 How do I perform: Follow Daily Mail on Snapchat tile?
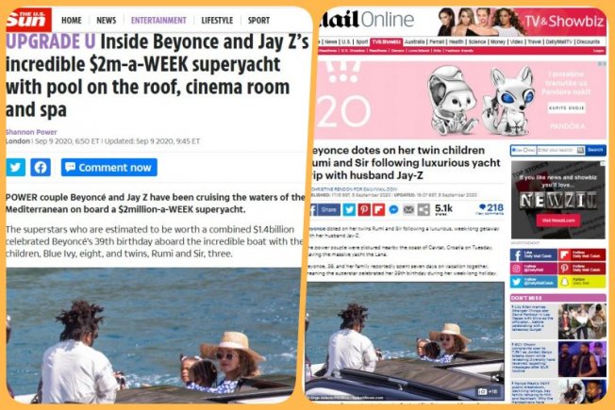(582, 282)
